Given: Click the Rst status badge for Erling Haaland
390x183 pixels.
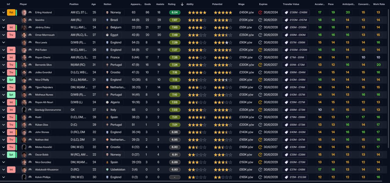Looking at the screenshot, I should [11, 13].
